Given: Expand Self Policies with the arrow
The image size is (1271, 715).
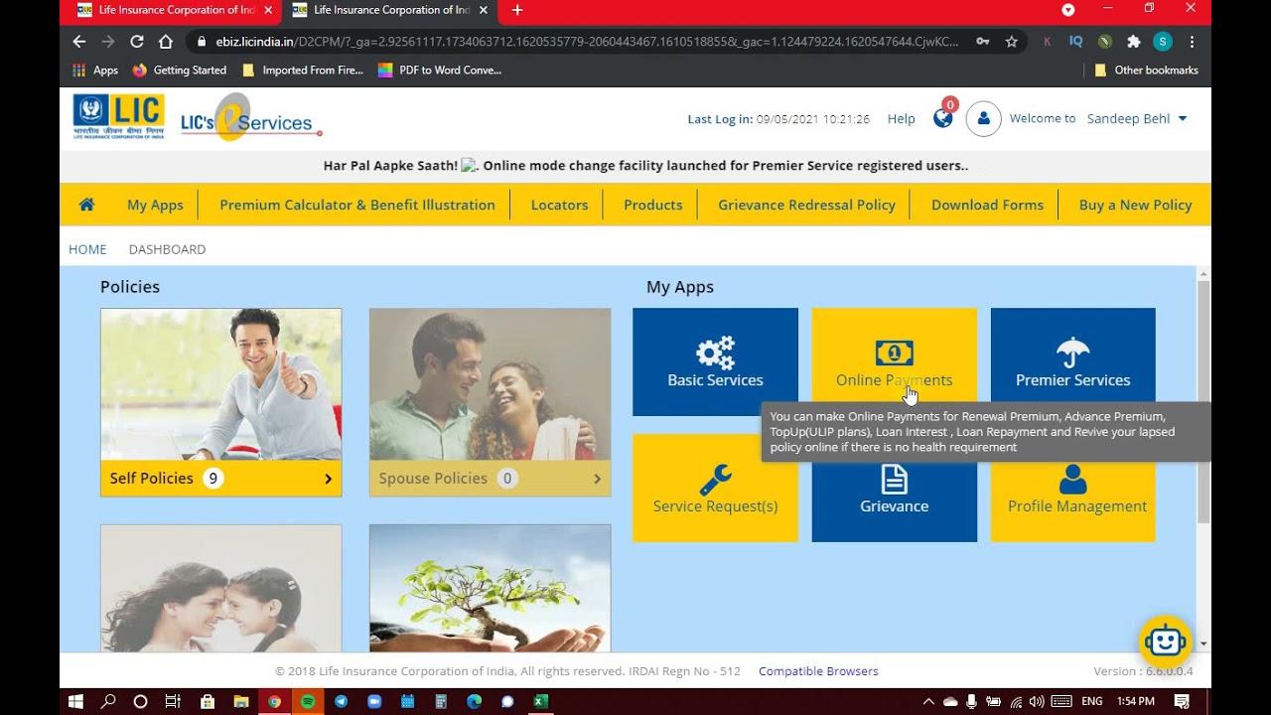Looking at the screenshot, I should (329, 479).
